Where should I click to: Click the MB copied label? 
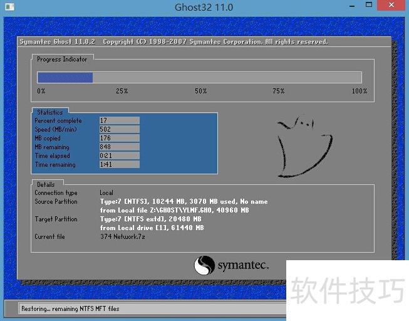coord(48,138)
